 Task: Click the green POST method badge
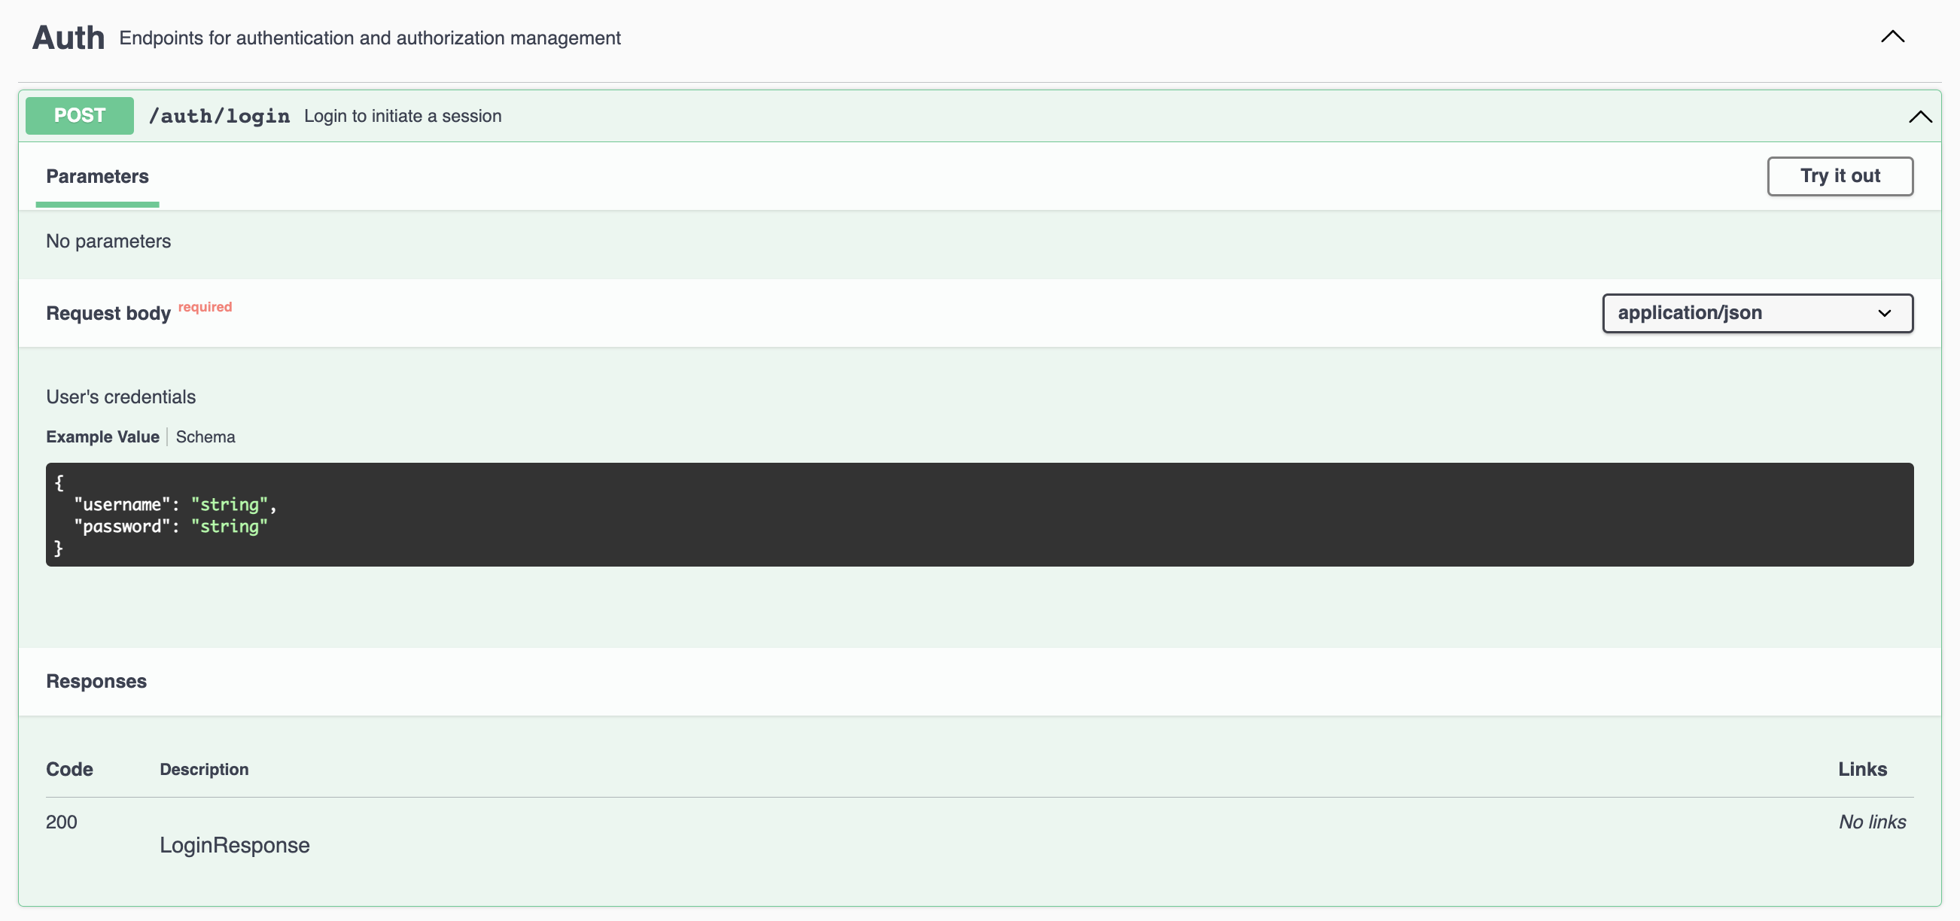click(78, 116)
